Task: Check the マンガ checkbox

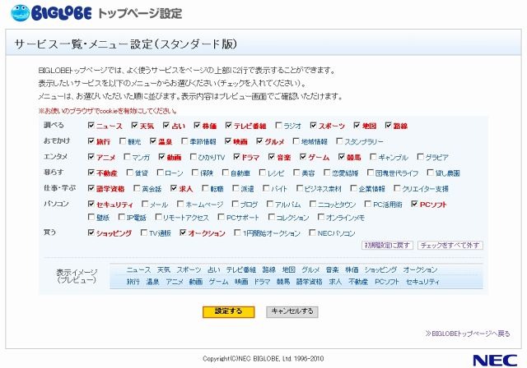Action: (x=127, y=157)
